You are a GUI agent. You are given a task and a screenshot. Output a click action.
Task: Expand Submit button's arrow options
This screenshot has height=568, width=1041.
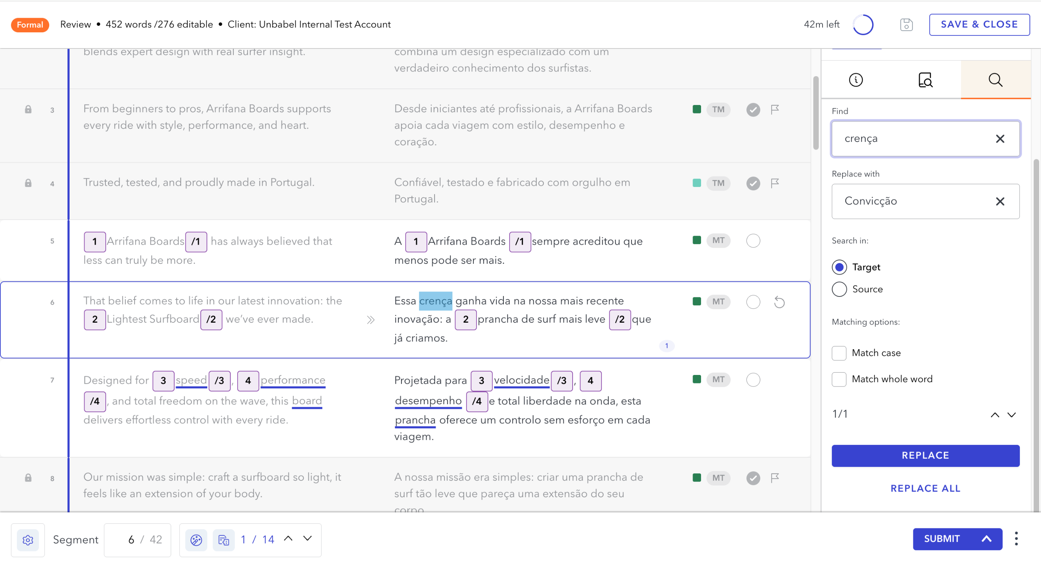tap(986, 539)
